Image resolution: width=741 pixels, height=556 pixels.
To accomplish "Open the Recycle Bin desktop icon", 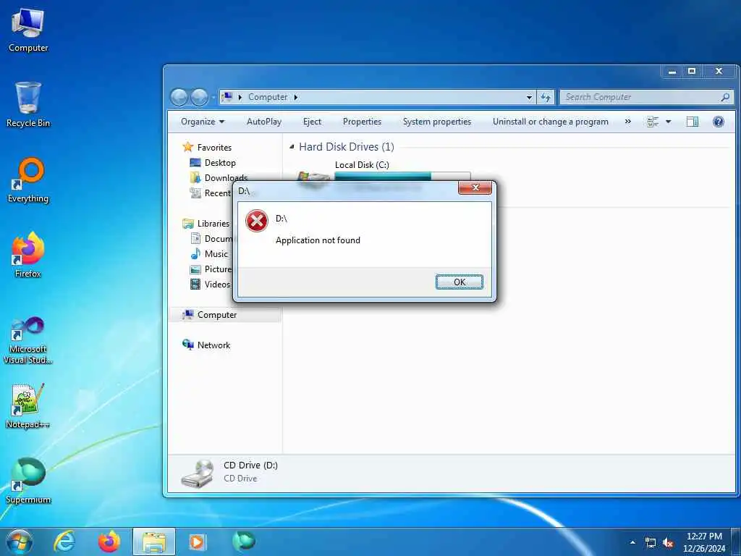I will pyautogui.click(x=28, y=105).
